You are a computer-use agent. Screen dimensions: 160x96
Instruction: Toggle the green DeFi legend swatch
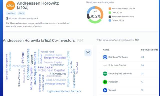110,13
